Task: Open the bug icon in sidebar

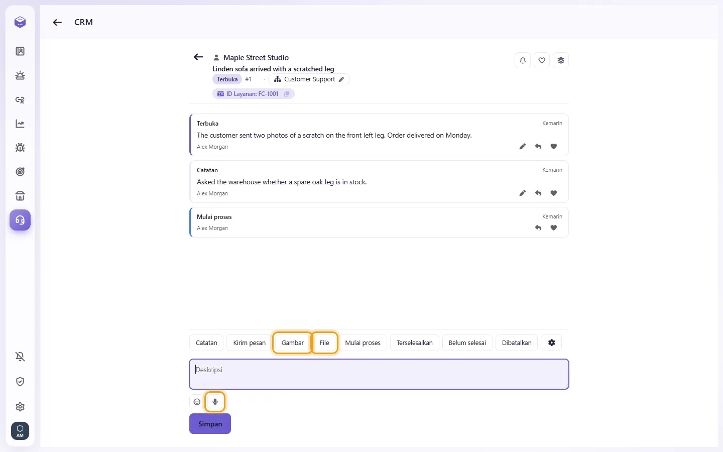Action: coord(20,148)
